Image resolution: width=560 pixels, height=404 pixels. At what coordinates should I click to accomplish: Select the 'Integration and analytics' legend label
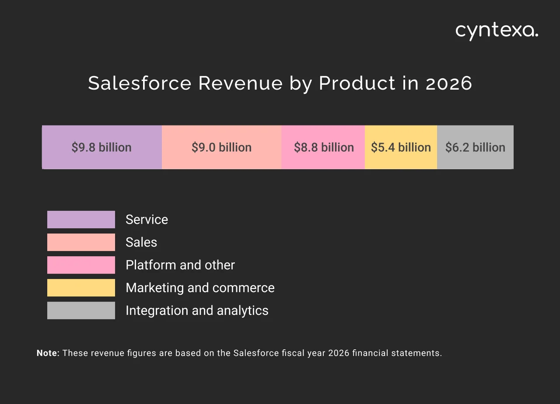[197, 310]
